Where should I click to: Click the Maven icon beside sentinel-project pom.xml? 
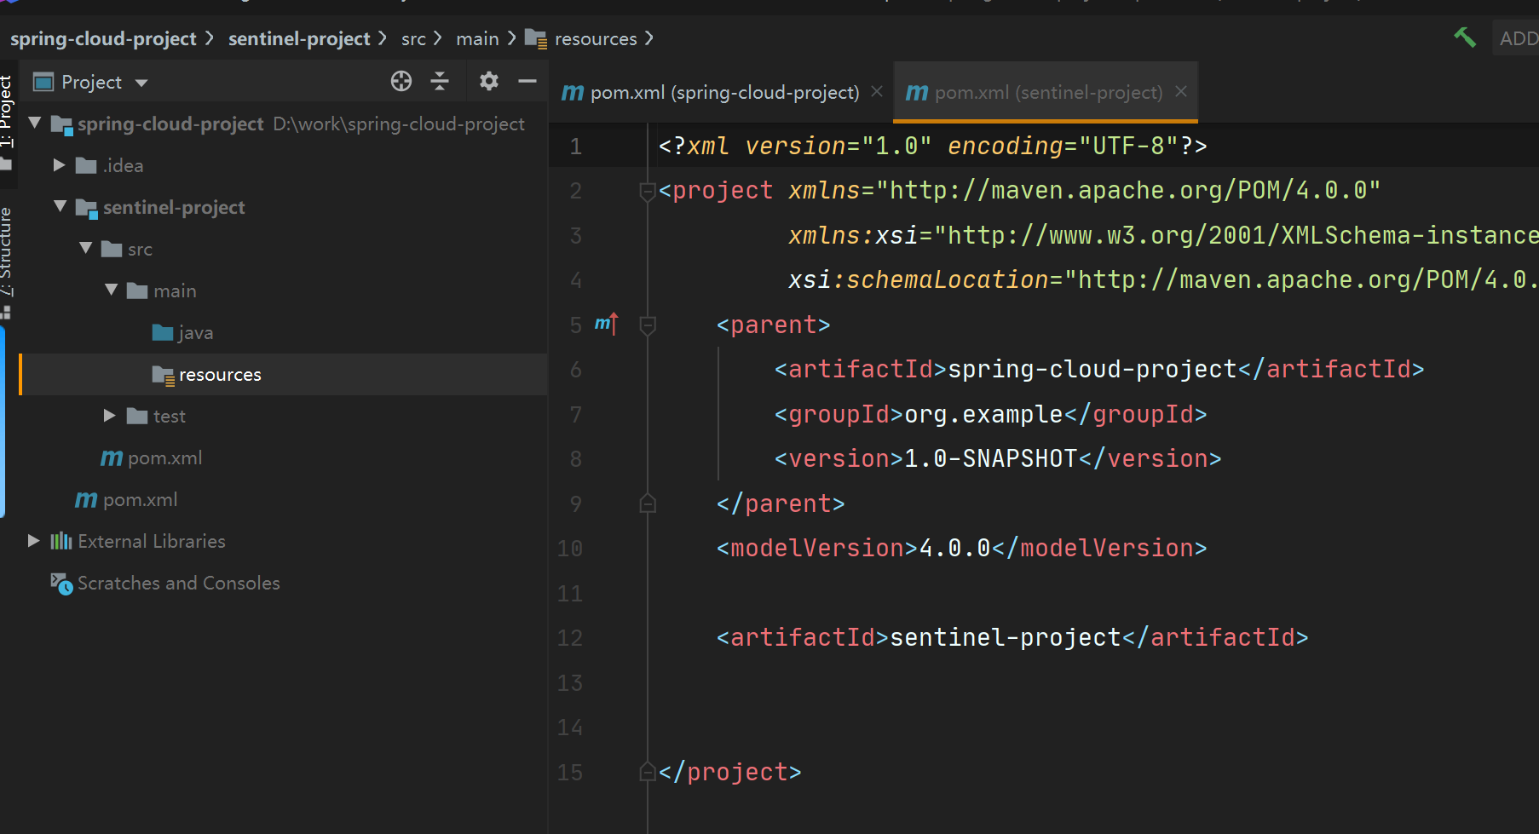click(111, 457)
